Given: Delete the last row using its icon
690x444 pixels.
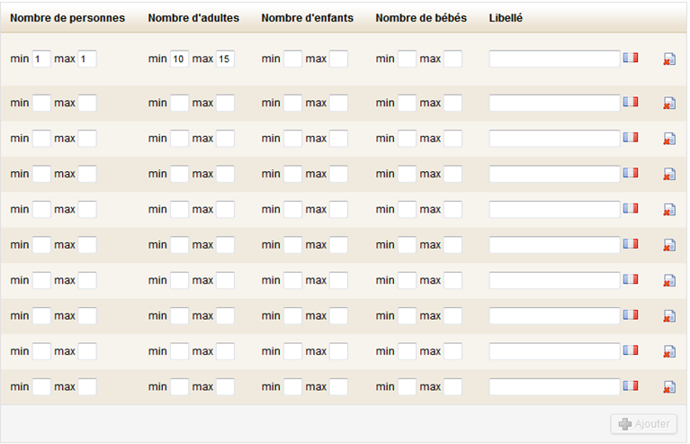Looking at the screenshot, I should [669, 387].
